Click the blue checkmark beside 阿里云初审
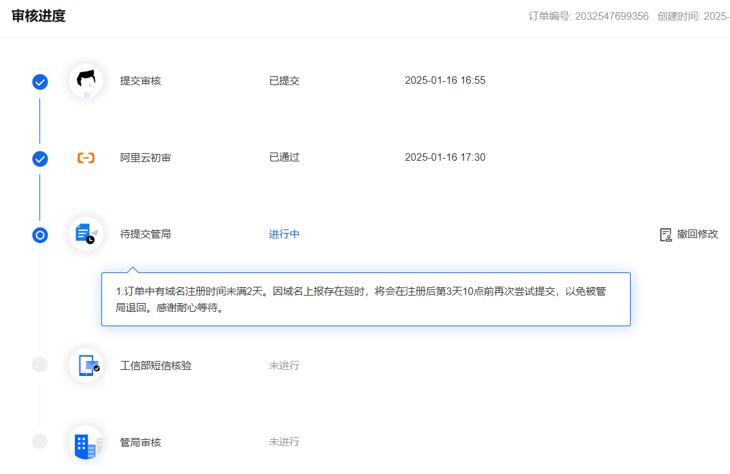The height and width of the screenshot is (474, 730). click(x=40, y=159)
